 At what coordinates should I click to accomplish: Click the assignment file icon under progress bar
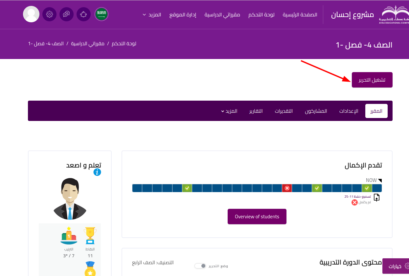[376, 197]
